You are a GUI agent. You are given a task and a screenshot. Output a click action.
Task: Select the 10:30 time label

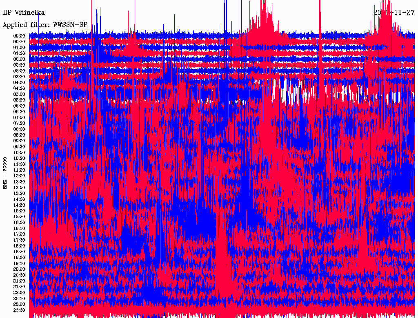tap(19, 158)
